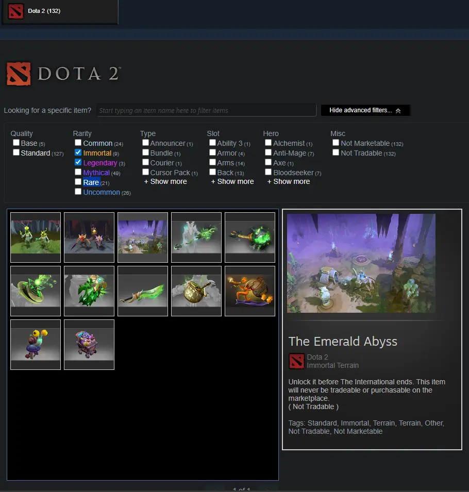
Task: Click the '( Not Tradable )' note
Action: (x=313, y=406)
